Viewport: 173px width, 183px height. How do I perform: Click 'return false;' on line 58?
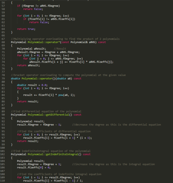pos(33,9)
